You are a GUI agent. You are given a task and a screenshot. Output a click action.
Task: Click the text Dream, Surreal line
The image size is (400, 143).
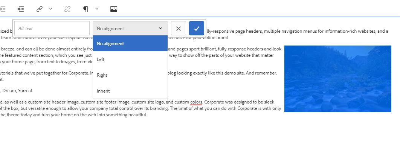16,90
